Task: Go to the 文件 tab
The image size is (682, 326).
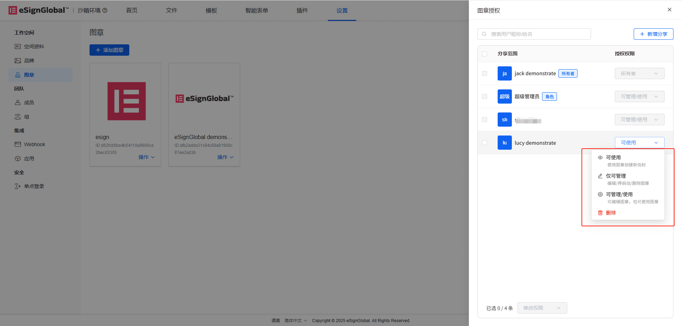Action: [172, 11]
